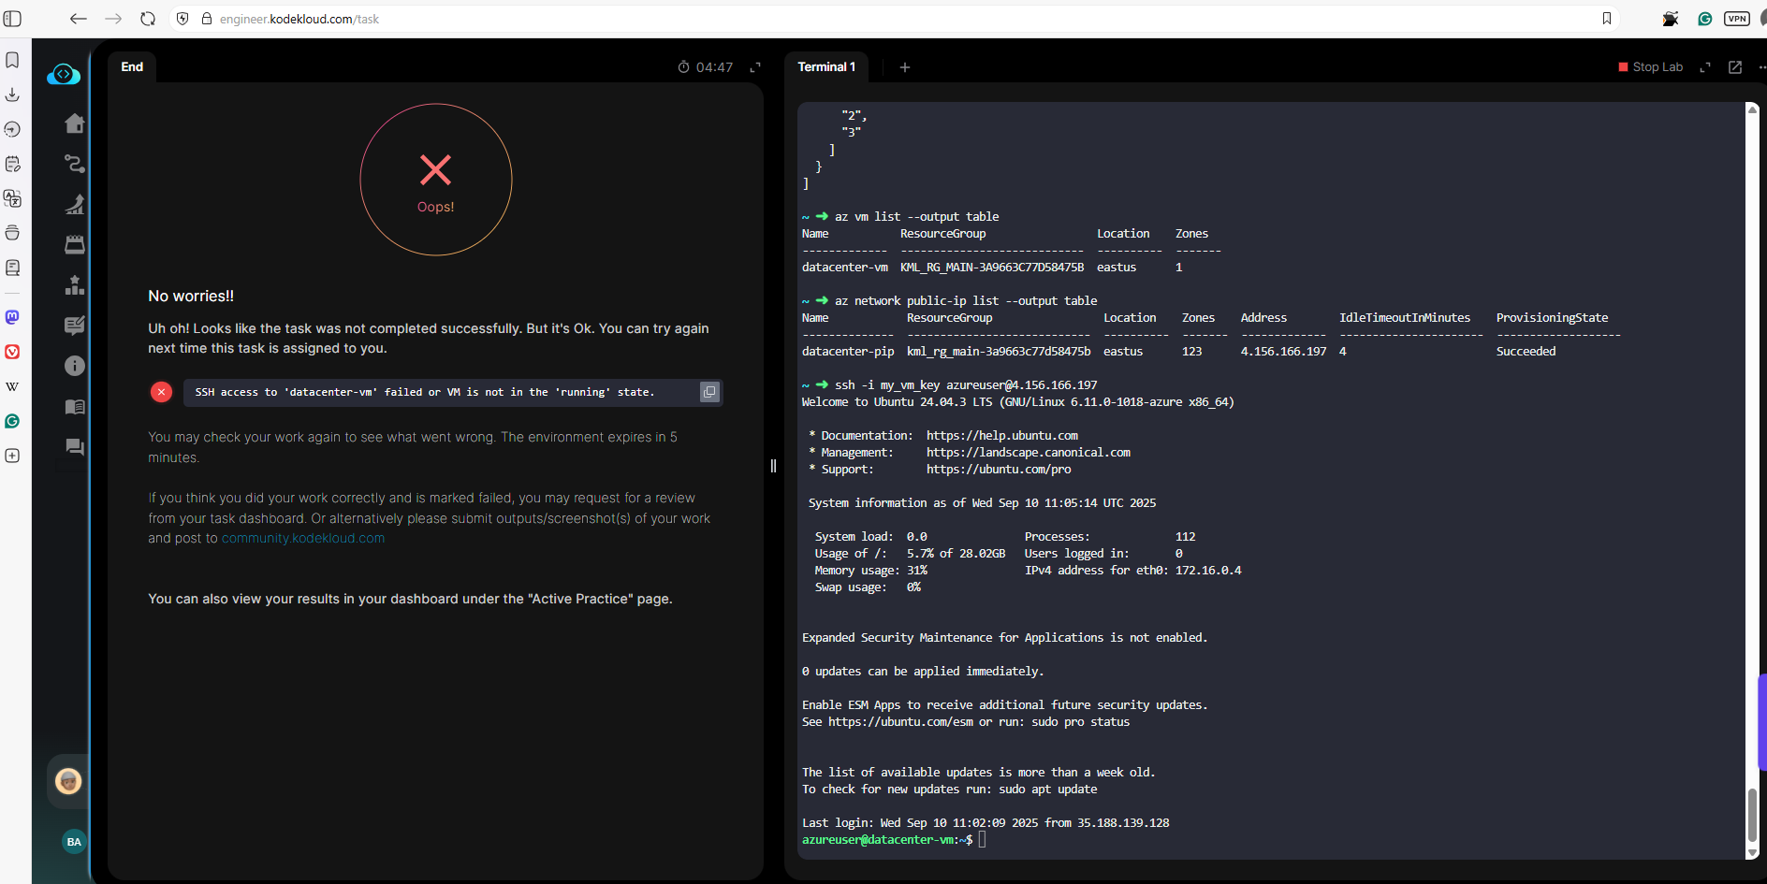
Task: Open the Grammarly panel in browser sidebar
Action: pyautogui.click(x=12, y=421)
